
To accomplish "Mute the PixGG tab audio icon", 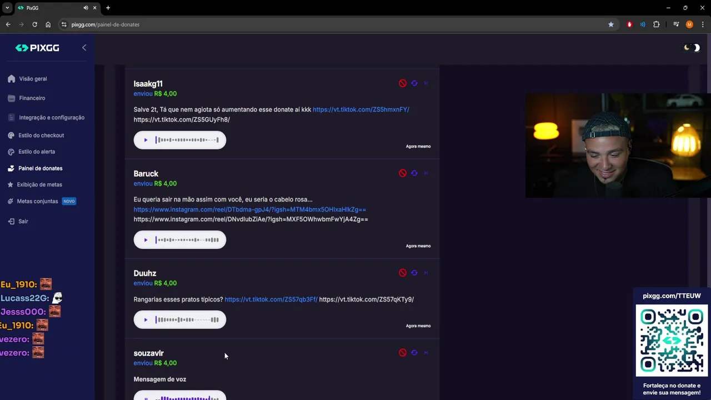I will tap(86, 8).
